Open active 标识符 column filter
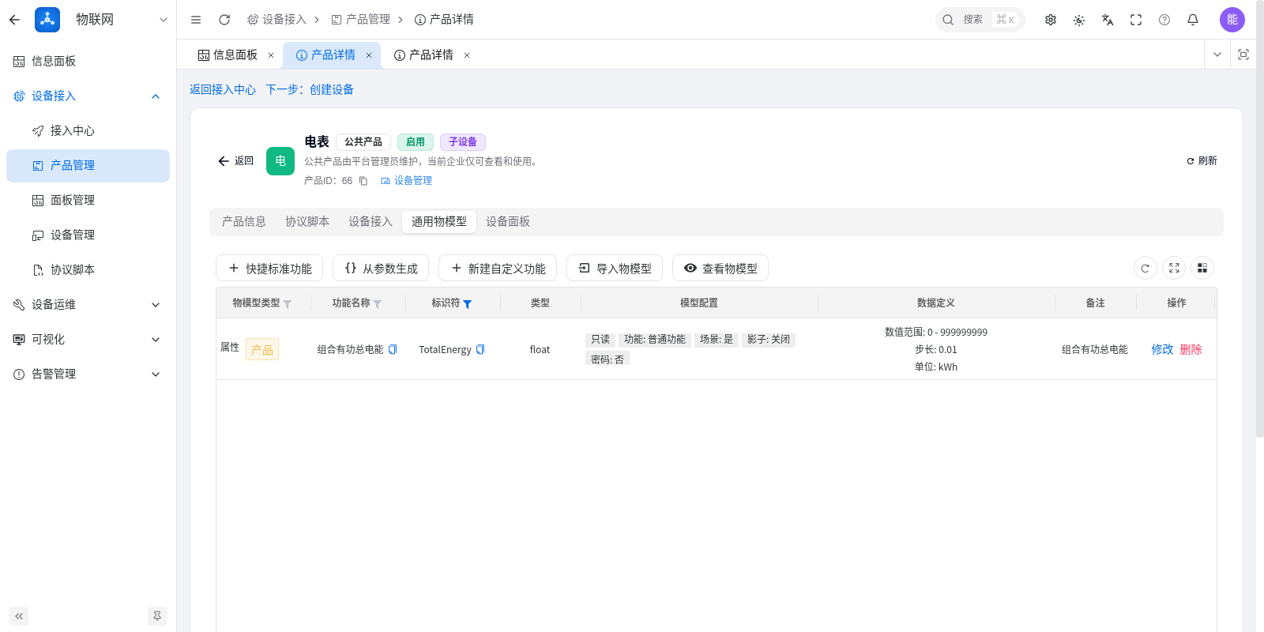This screenshot has width=1264, height=632. [468, 304]
